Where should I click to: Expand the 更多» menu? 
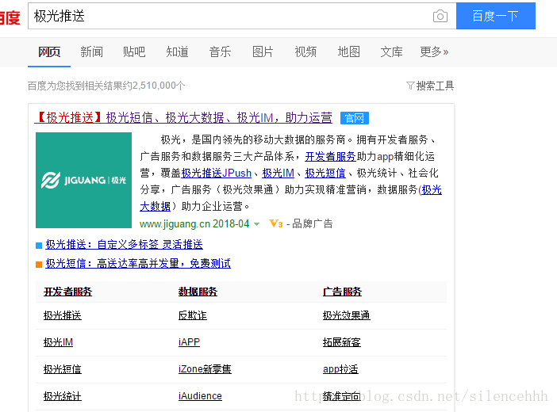click(434, 52)
